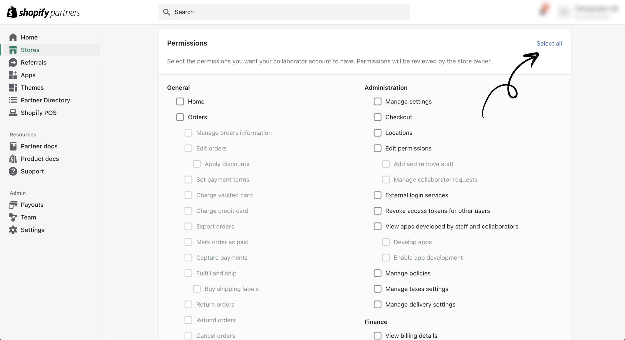Image resolution: width=625 pixels, height=340 pixels.
Task: Check Manage orders information box
Action: click(x=188, y=133)
